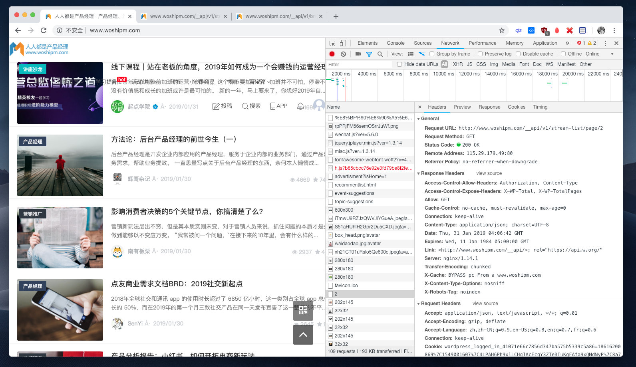Viewport: 636px width, 367px height.
Task: Open the Chrome three-dot menu
Action: point(614,30)
